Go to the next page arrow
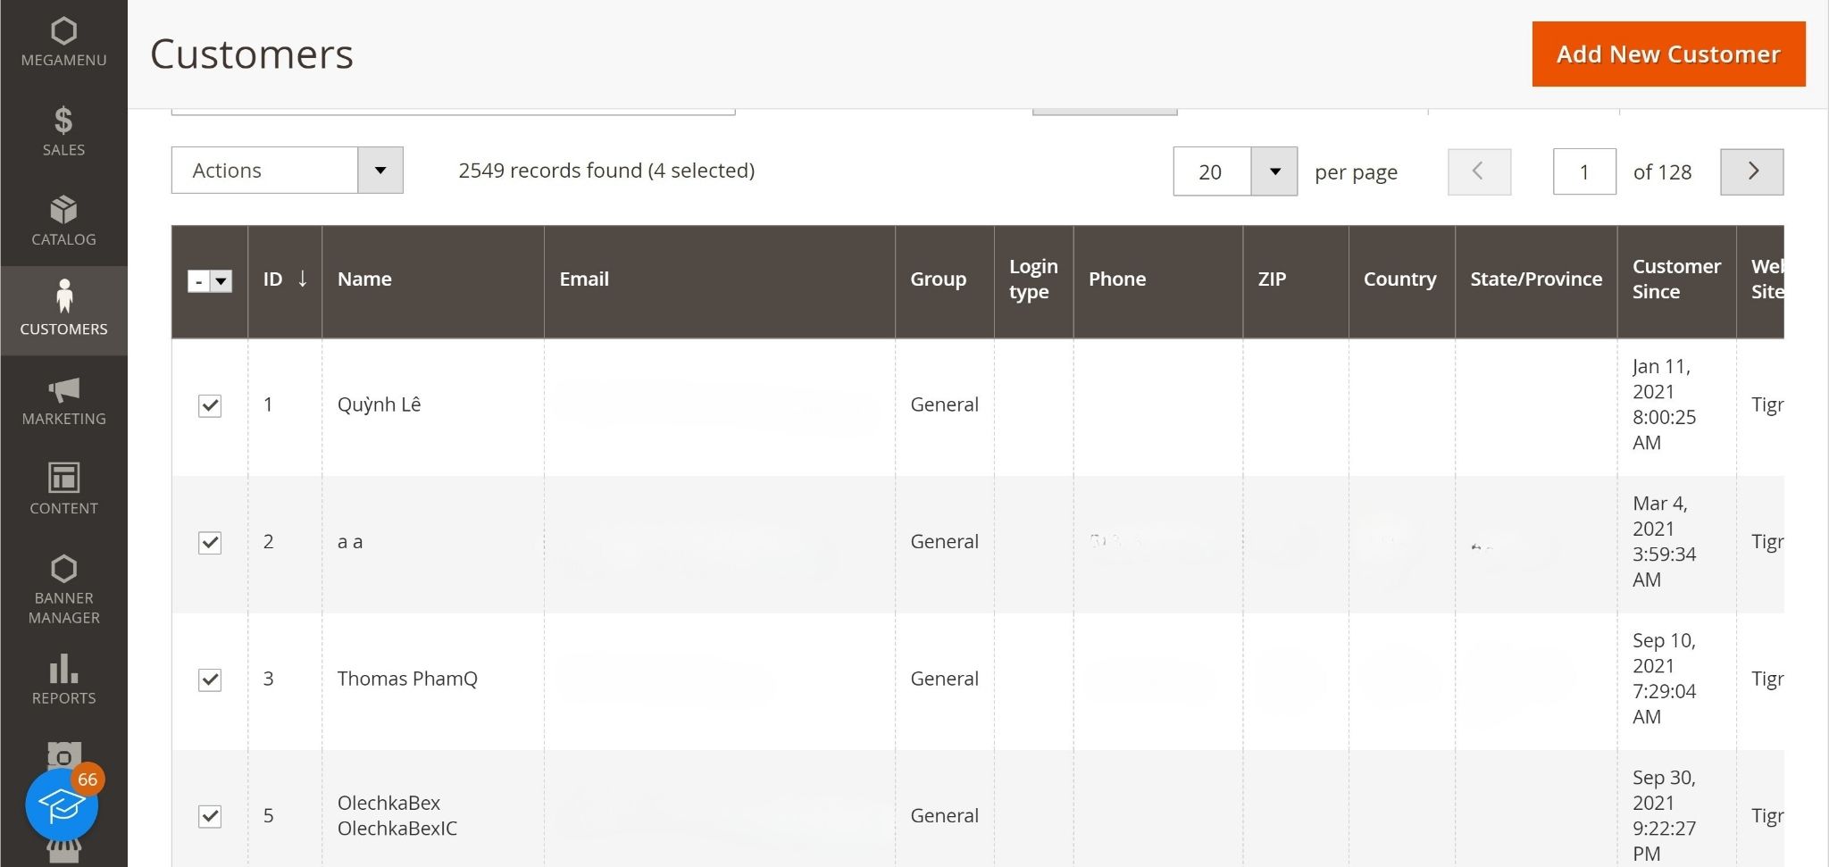 pyautogui.click(x=1751, y=171)
